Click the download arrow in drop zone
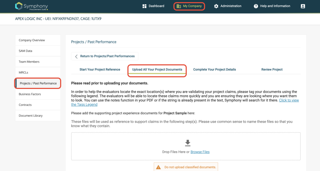This screenshot has height=171, width=320. pyautogui.click(x=188, y=143)
